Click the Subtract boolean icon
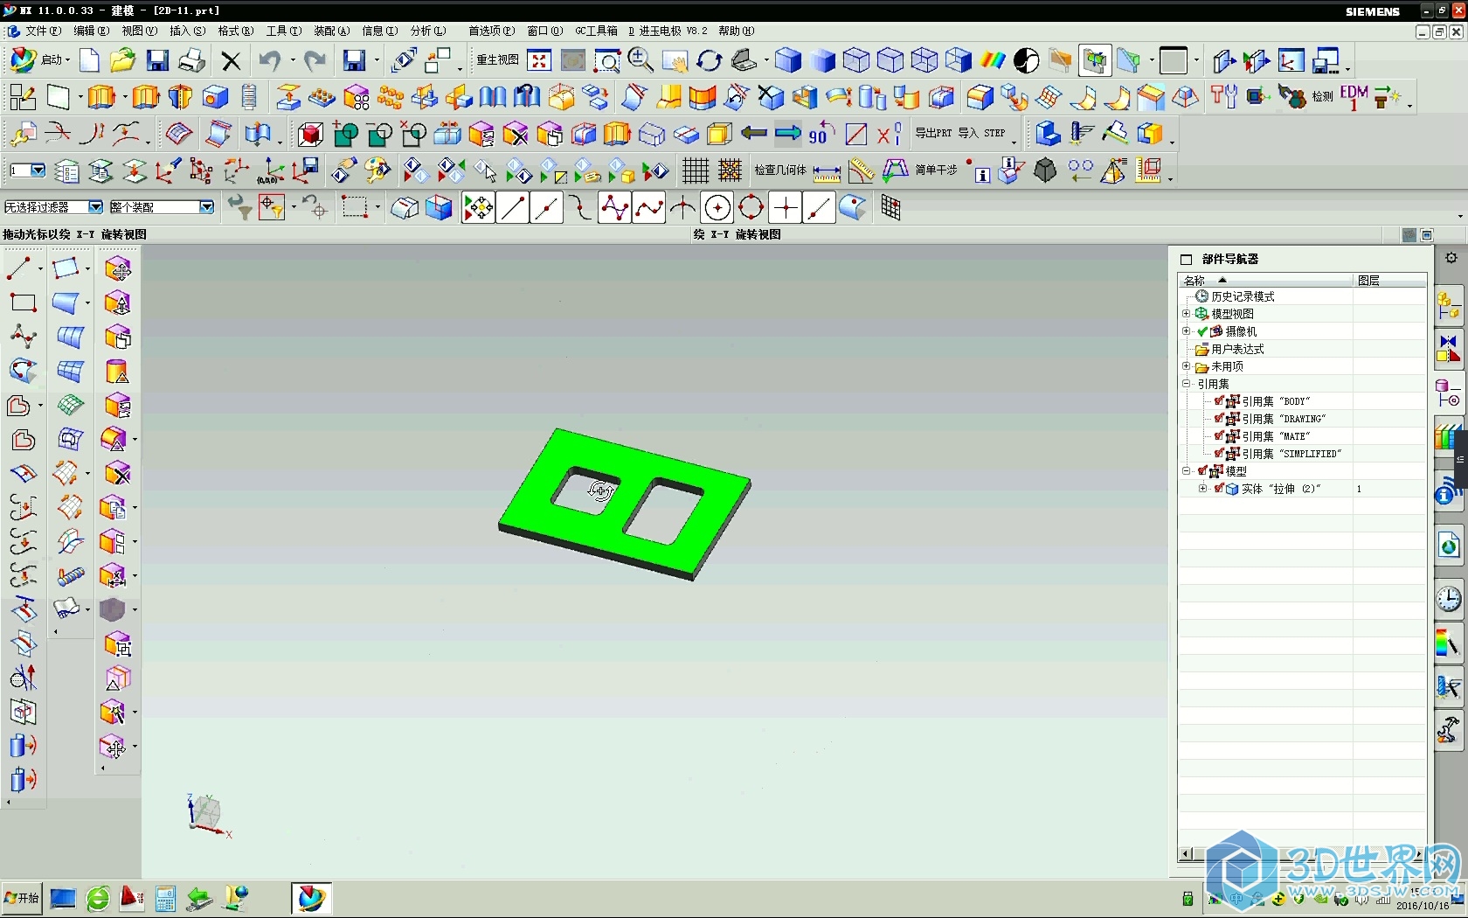 point(380,134)
